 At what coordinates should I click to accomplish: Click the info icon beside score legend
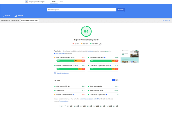pos(100,44)
